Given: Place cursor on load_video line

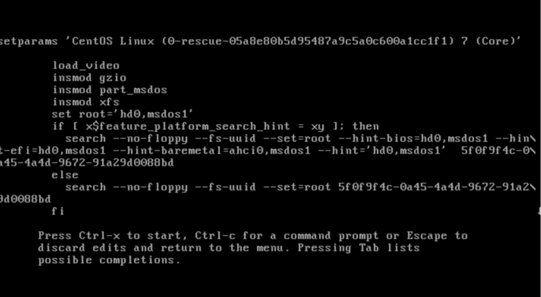Looking at the screenshot, I should point(86,66).
